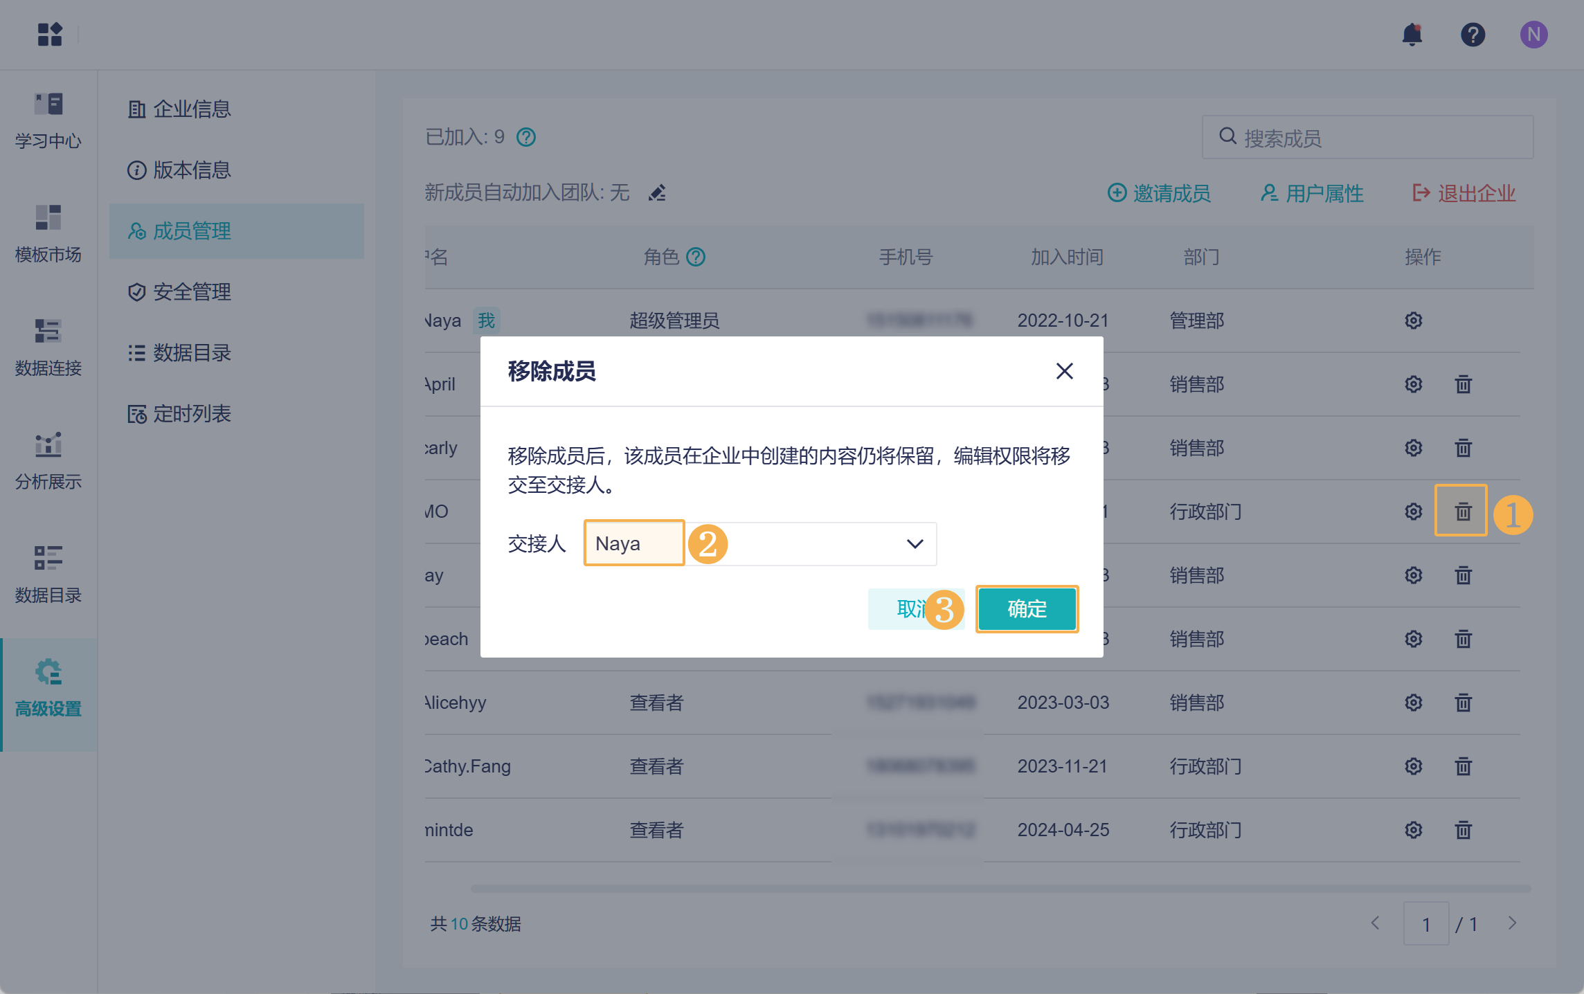Confirm removal with the 确定 button
Viewport: 1584px width, 994px height.
[1027, 609]
